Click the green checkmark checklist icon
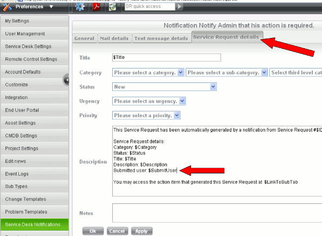This screenshot has height=236, width=322. coord(112,7)
